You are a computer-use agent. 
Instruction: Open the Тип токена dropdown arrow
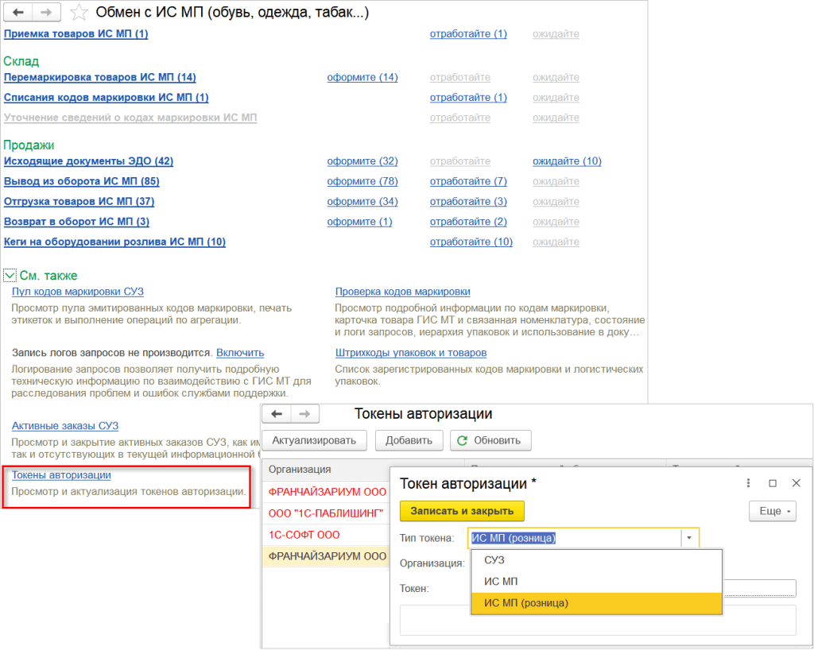(689, 538)
